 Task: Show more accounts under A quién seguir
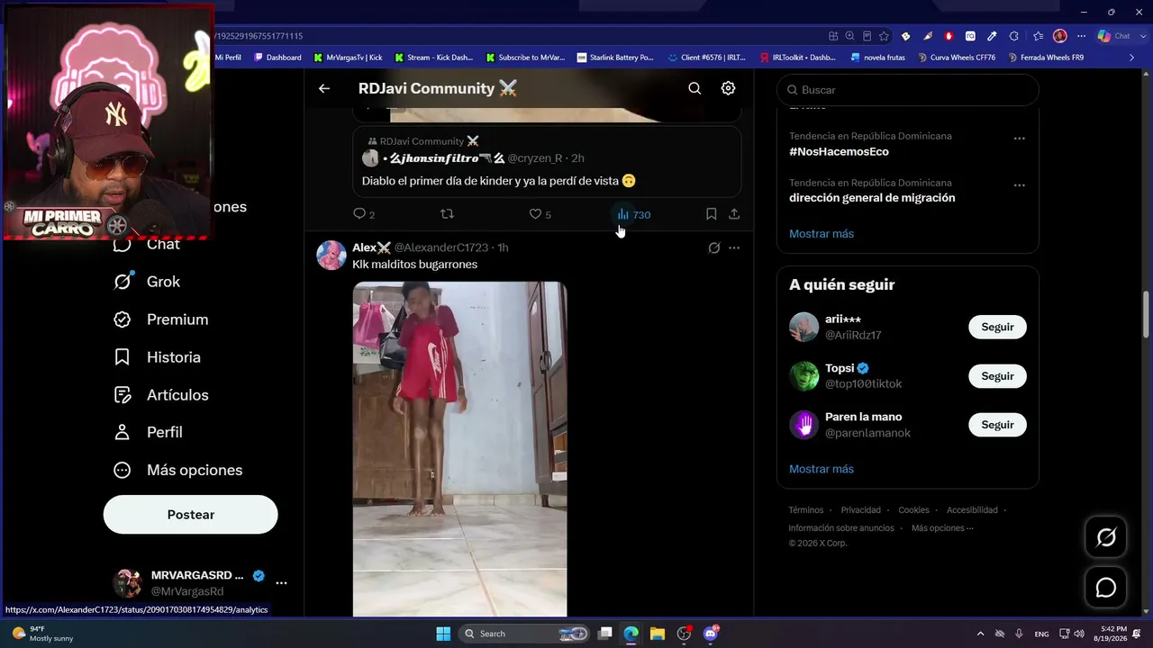pos(822,469)
